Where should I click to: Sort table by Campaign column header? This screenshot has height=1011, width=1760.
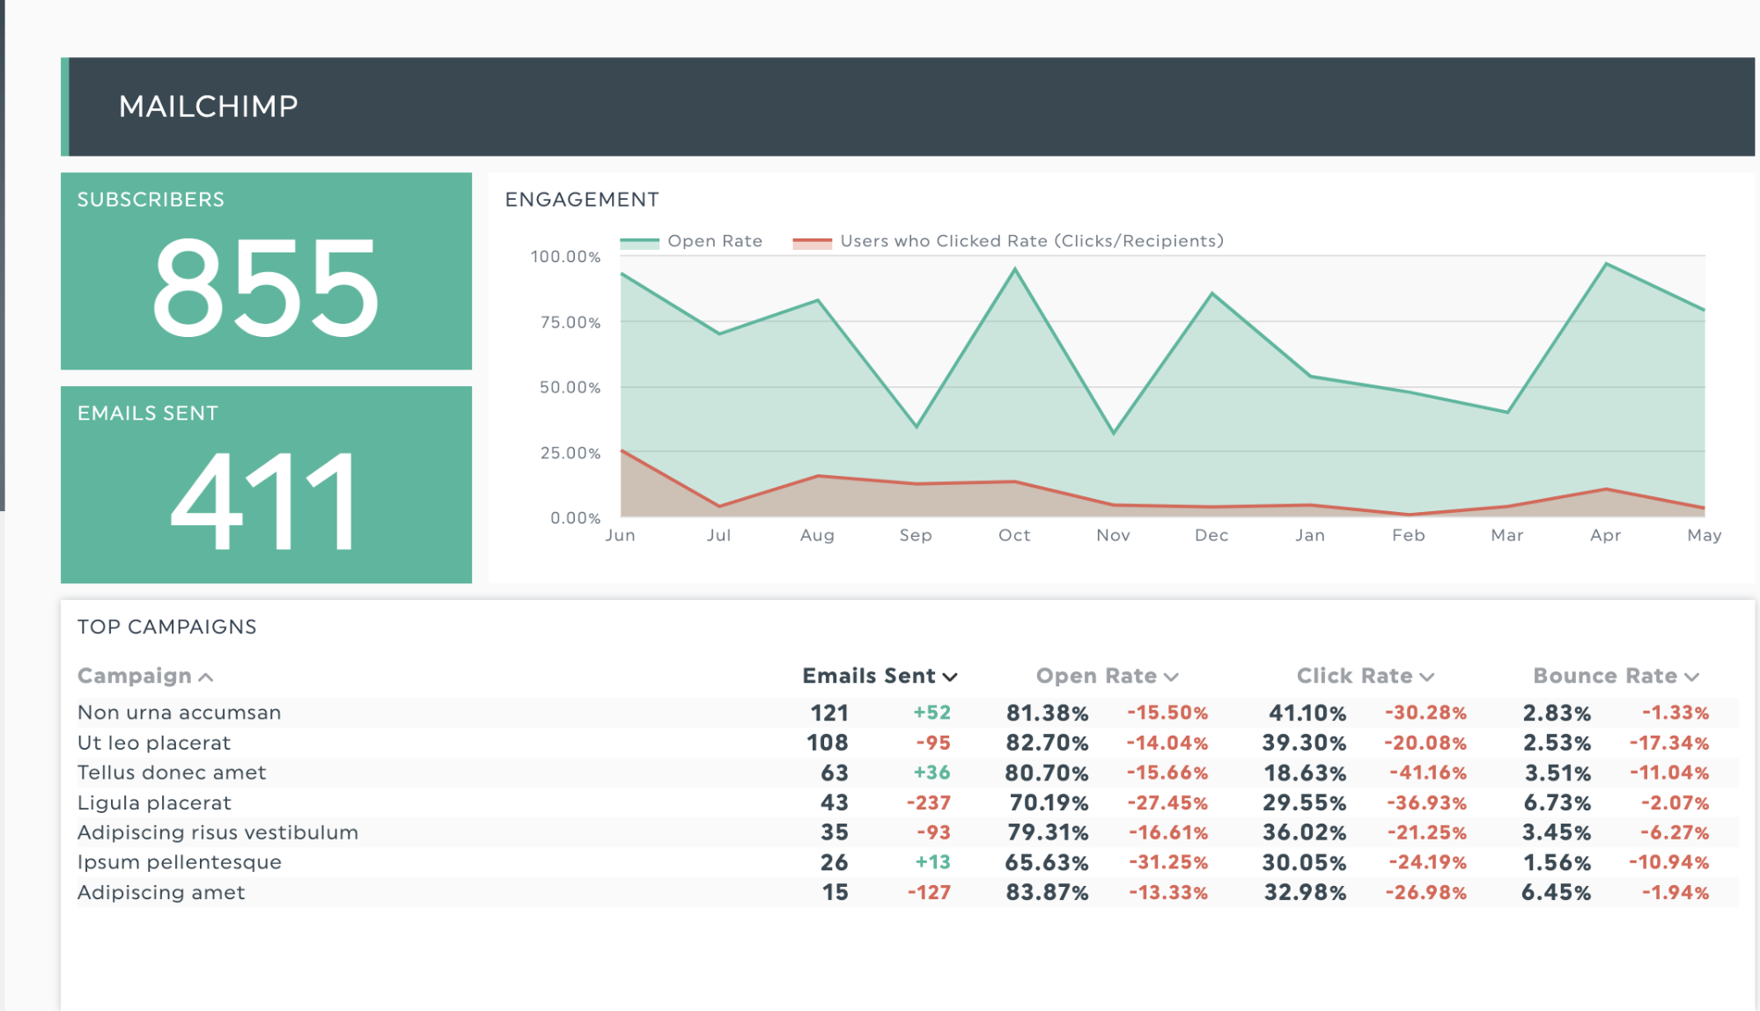coord(145,676)
